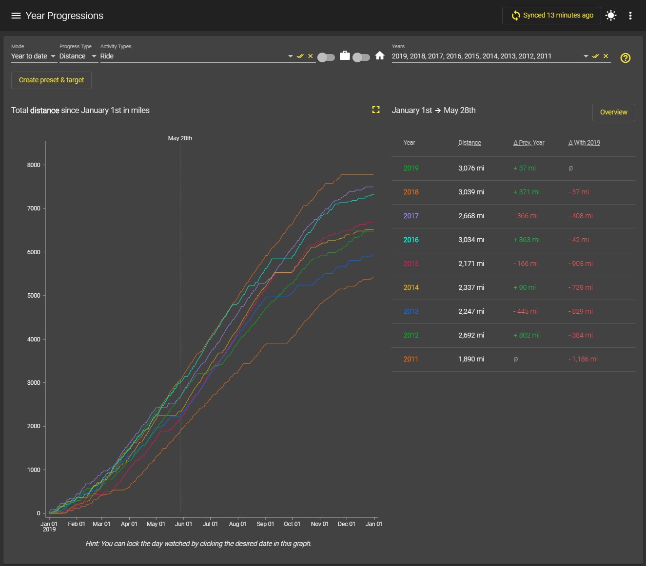Sort table by the Distance column header
Screen dimensions: 646x566
470,143
